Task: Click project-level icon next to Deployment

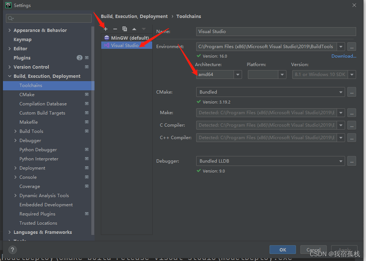Action: [87, 168]
